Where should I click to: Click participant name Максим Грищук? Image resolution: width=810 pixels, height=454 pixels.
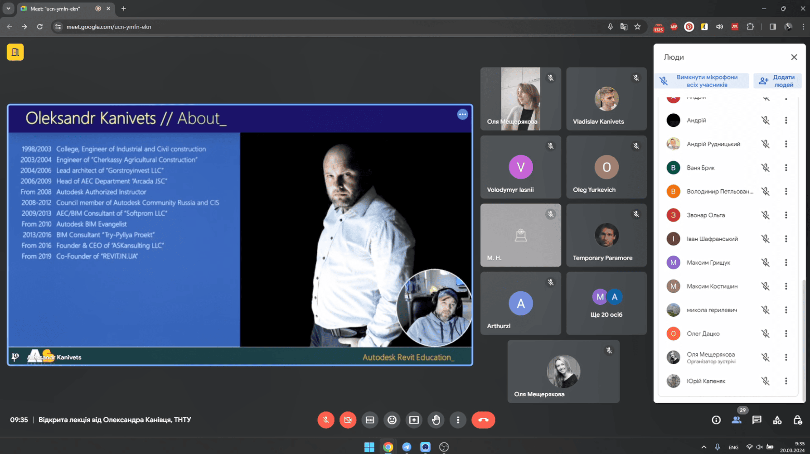point(708,263)
